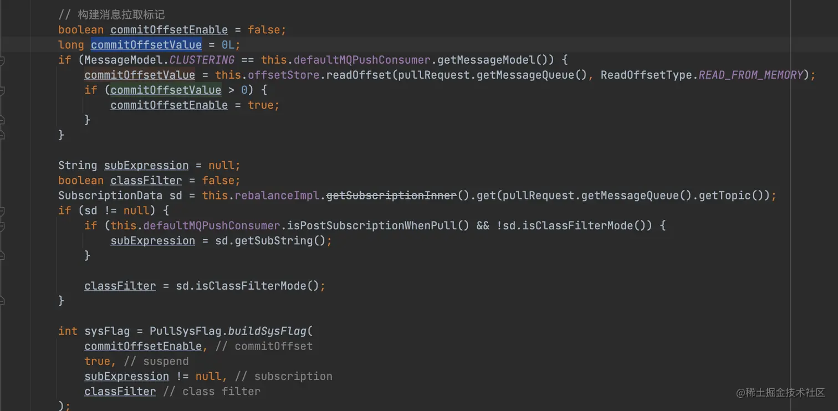Place cursor on the 0L literal
The height and width of the screenshot is (411, 838).
pyautogui.click(x=228, y=45)
